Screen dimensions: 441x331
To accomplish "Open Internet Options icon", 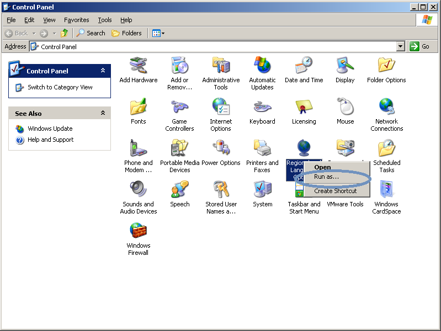I will [221, 106].
